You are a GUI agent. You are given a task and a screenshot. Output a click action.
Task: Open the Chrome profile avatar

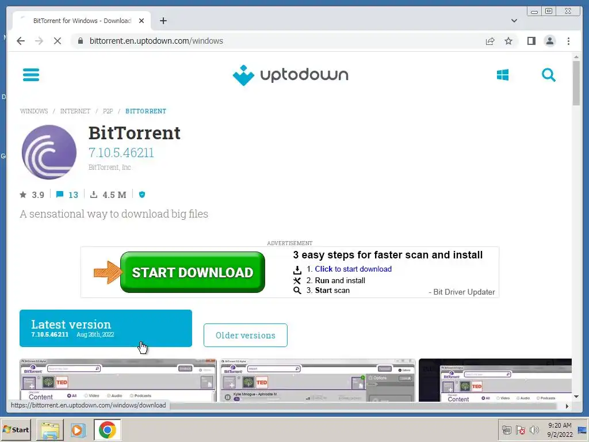[x=549, y=41]
